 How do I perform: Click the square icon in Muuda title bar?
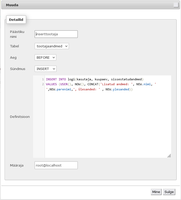coord(176,5)
